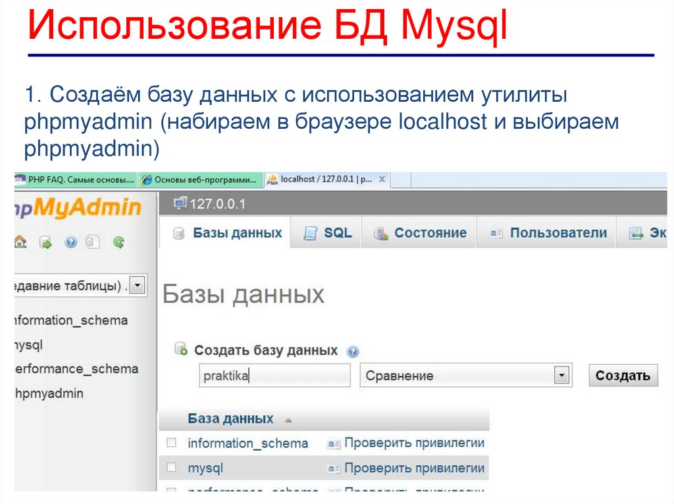Click the phpMyAdmin logo
This screenshot has height=504, width=674.
click(78, 208)
